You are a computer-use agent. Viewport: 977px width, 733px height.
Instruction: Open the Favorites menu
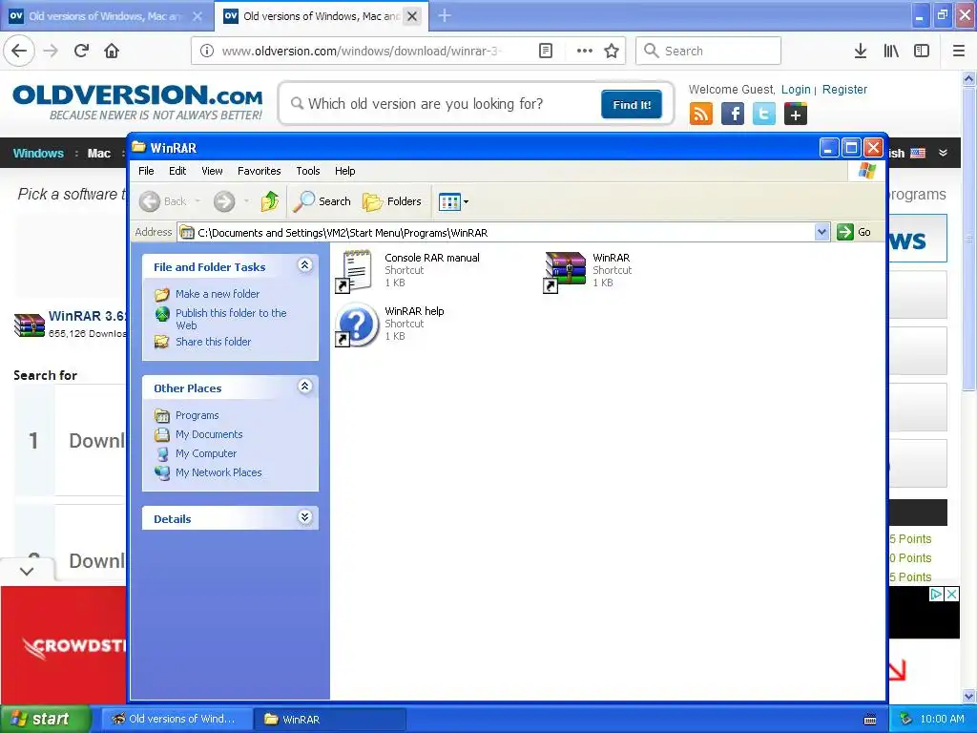260,171
